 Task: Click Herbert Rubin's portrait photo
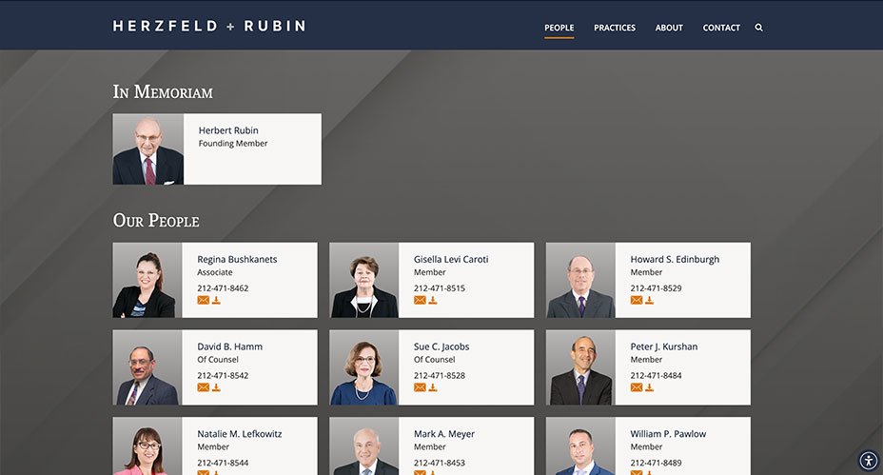coord(148,149)
